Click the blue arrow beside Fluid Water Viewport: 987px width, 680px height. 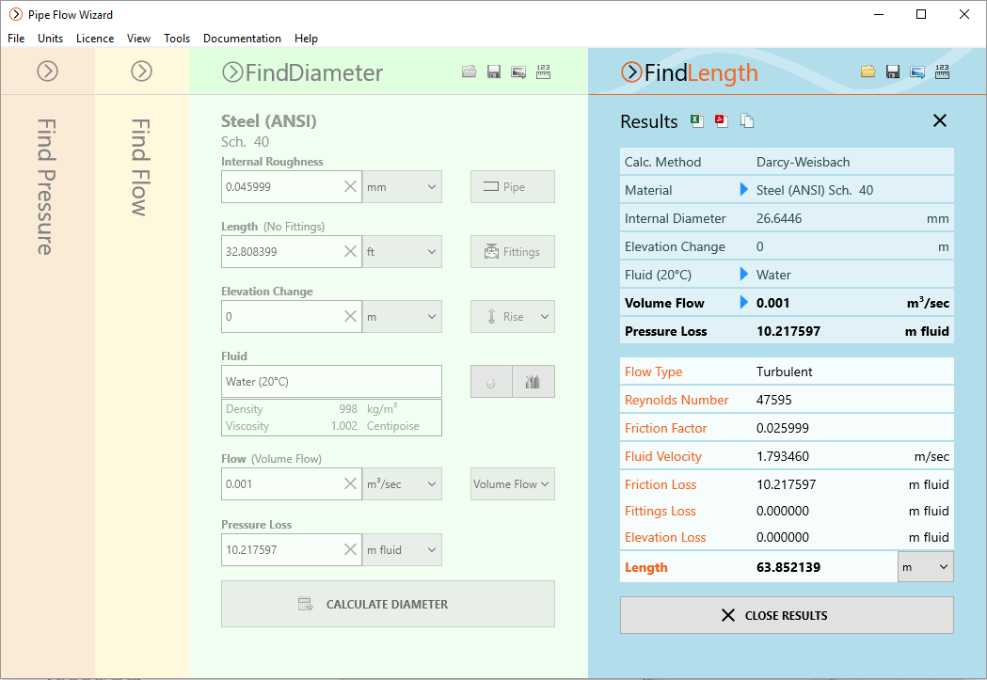coord(743,275)
